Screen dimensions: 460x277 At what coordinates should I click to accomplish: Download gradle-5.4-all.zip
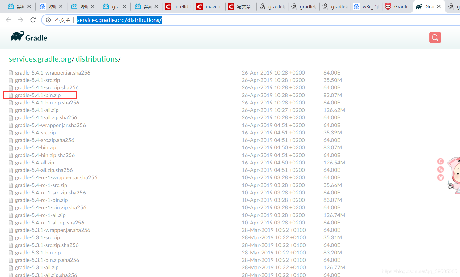tap(35, 163)
